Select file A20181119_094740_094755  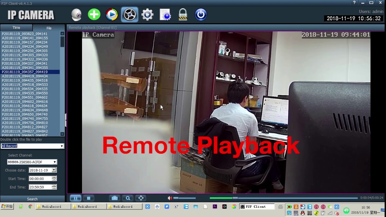point(30,118)
